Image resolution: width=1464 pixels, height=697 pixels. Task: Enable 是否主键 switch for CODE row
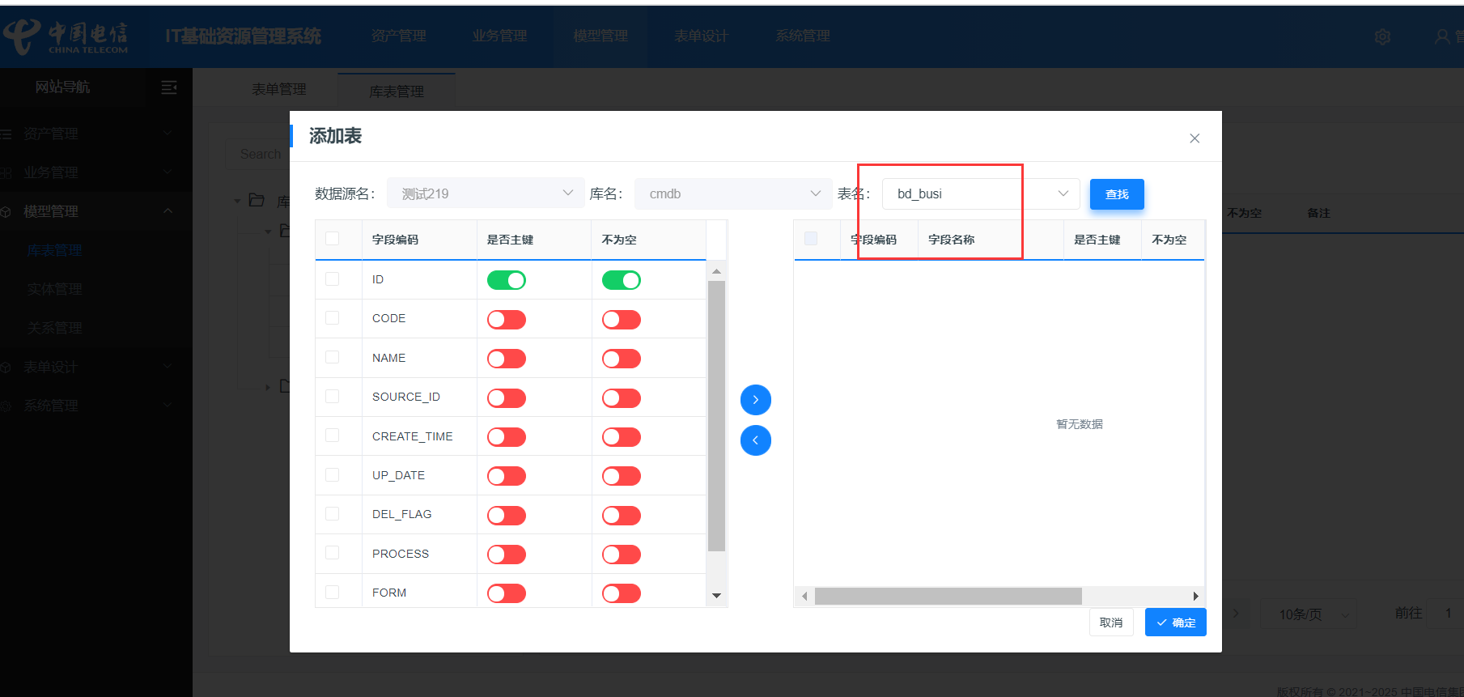click(507, 320)
